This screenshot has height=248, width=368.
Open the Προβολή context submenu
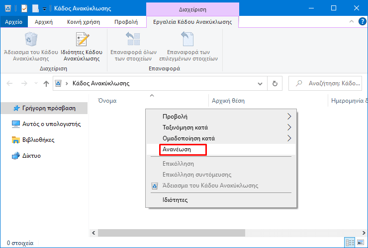[221, 117]
